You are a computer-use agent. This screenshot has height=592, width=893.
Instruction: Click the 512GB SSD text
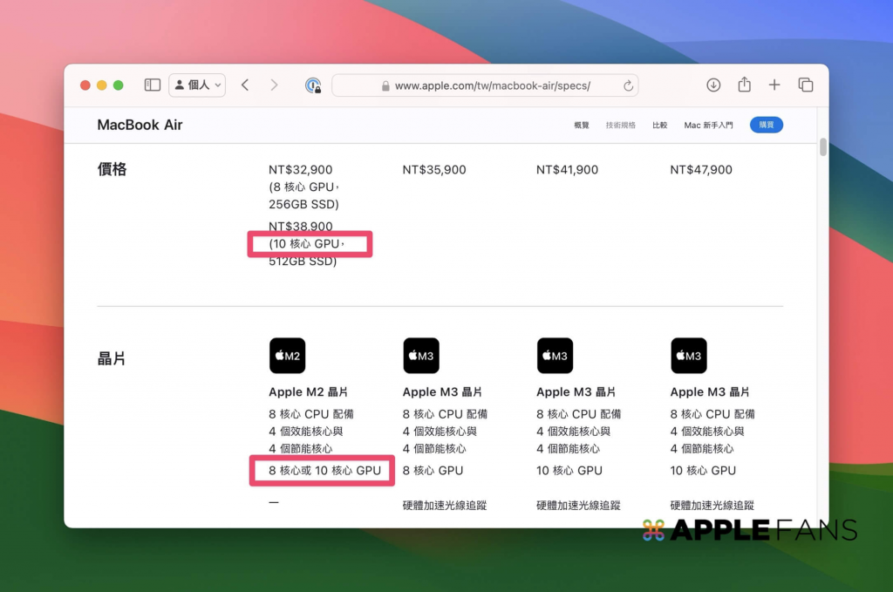(303, 262)
